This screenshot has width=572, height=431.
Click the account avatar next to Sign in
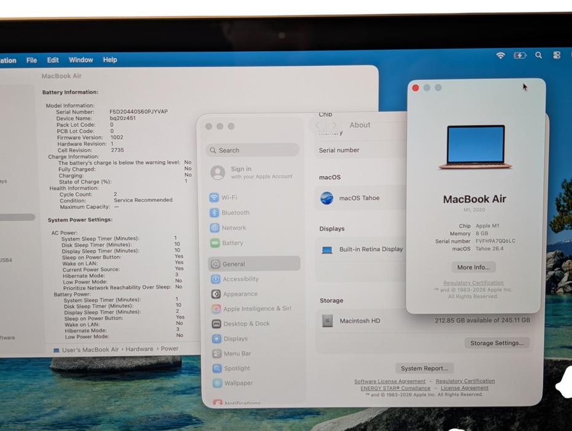pyautogui.click(x=218, y=172)
